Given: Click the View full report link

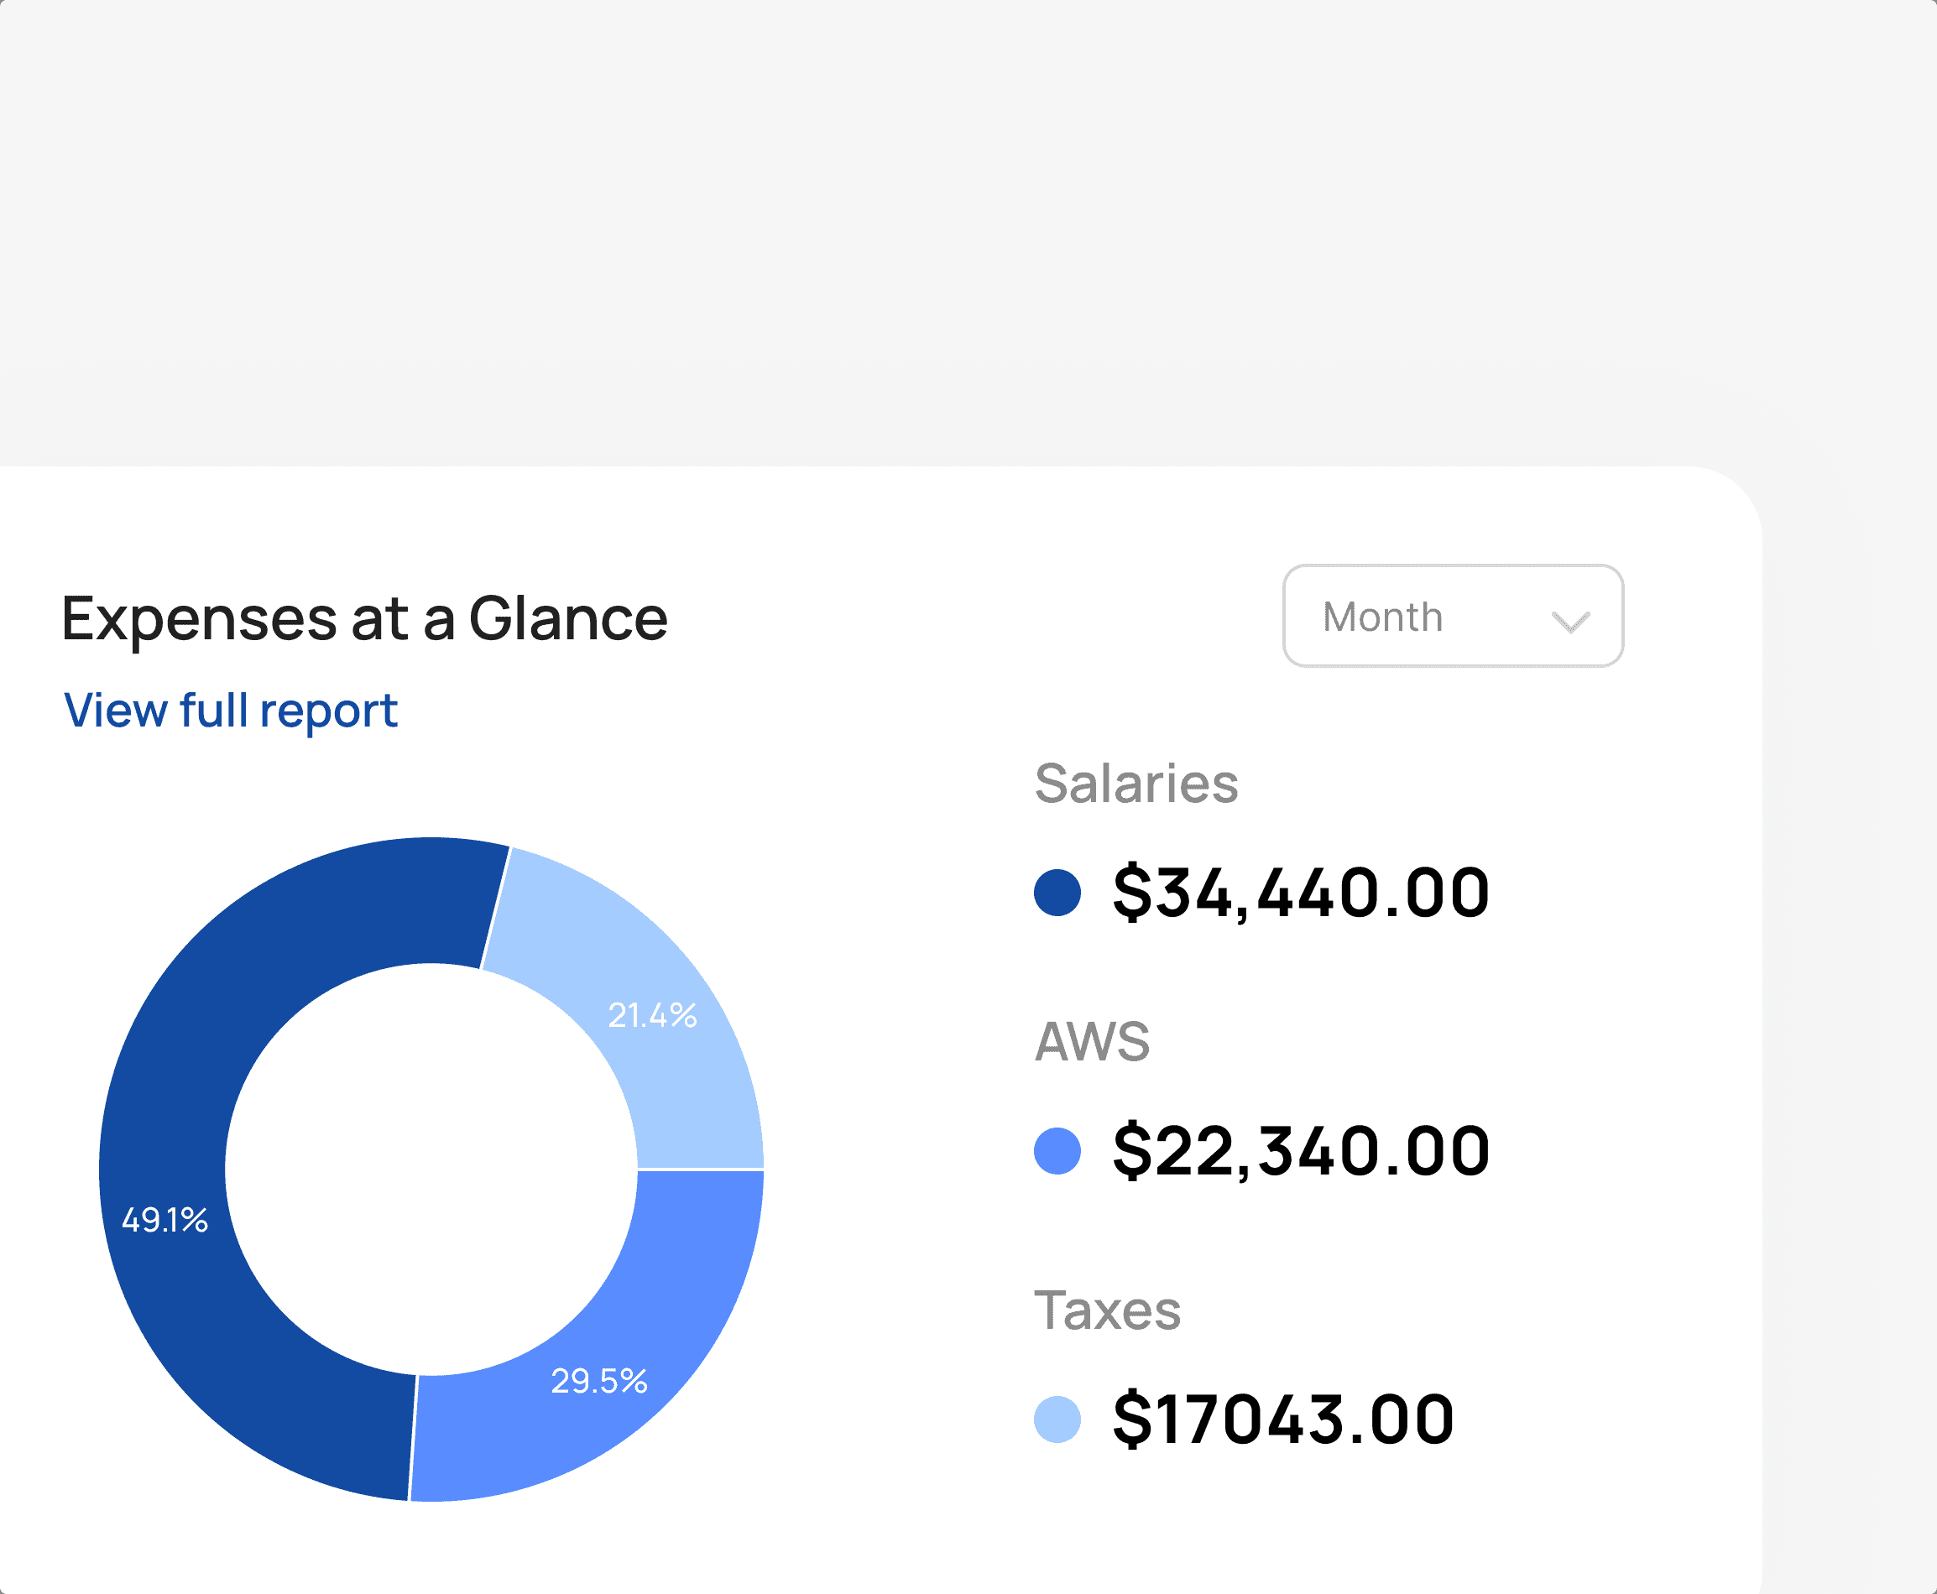Looking at the screenshot, I should [x=230, y=711].
